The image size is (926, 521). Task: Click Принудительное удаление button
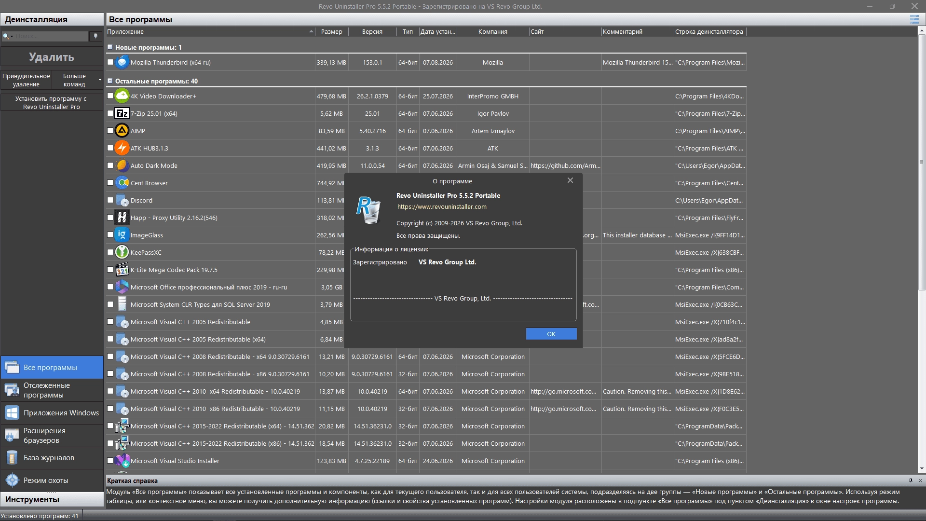(x=26, y=80)
